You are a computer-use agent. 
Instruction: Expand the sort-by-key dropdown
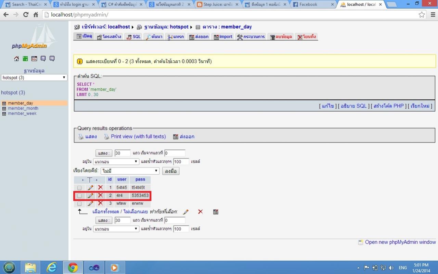click(130, 171)
